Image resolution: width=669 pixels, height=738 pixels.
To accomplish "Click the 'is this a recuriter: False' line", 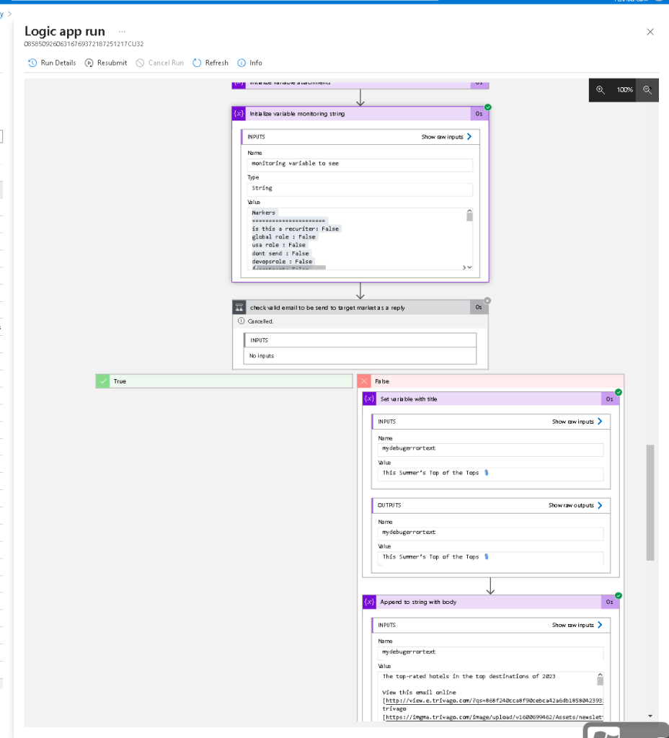I will tap(295, 228).
